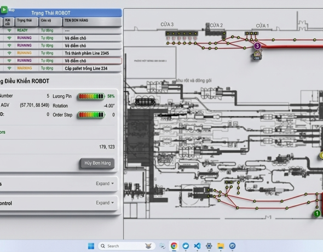The width and height of the screenshot is (323, 252).
Task: Click the Wi-Fi icon in the Trả thành phẩm row
Action: point(9,53)
